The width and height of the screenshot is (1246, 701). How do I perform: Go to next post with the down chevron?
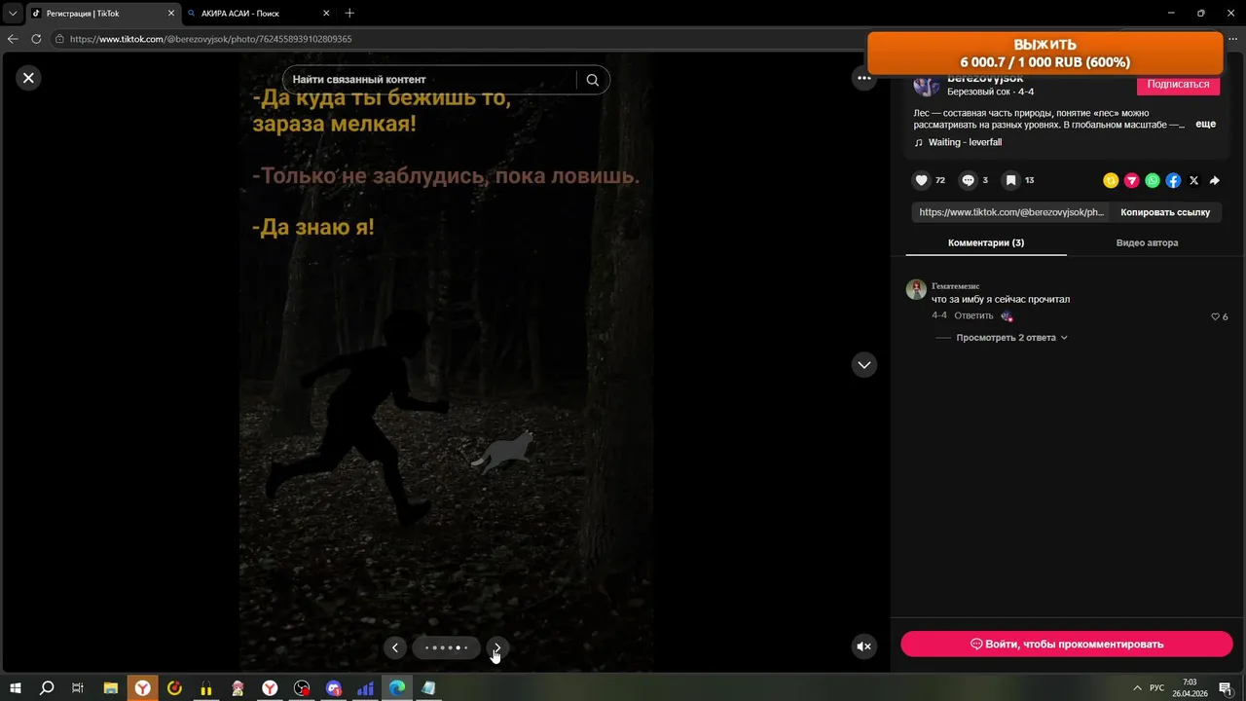(x=863, y=364)
